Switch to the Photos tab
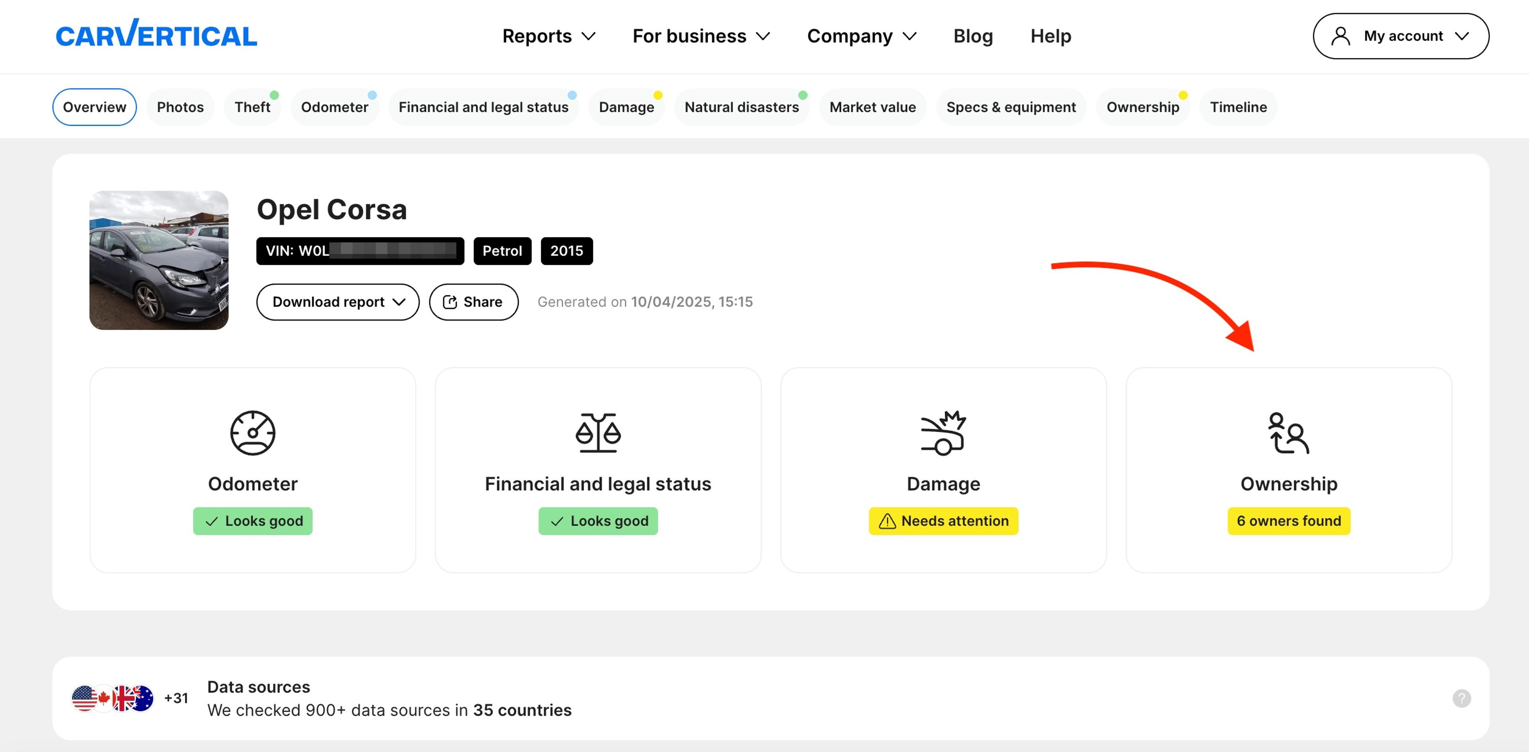The width and height of the screenshot is (1529, 752). [180, 107]
